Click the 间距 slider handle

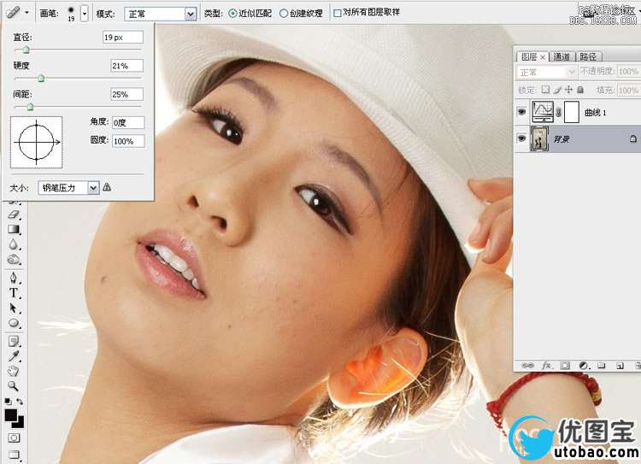coord(30,107)
